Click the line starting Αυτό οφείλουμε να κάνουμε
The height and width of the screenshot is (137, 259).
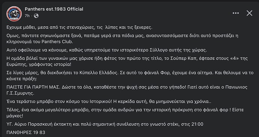click(x=107, y=50)
